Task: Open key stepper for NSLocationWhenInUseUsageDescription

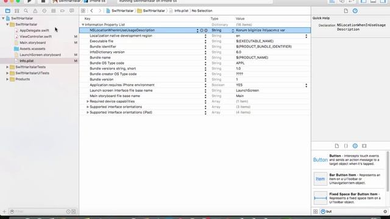Action: [x=197, y=30]
